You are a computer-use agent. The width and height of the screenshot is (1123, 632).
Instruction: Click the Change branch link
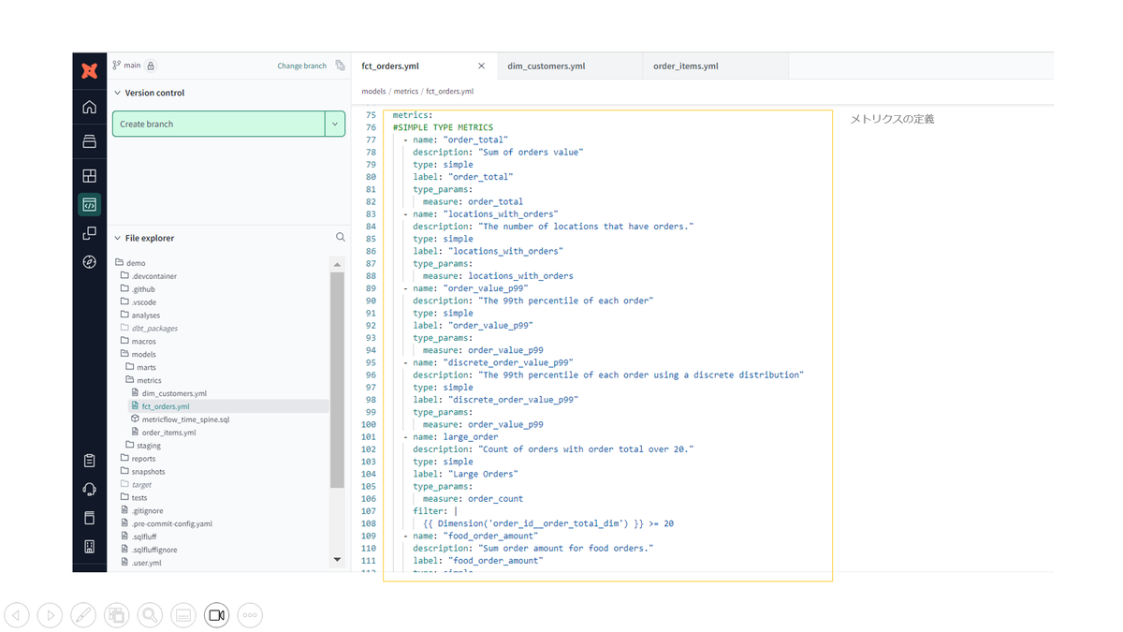pyautogui.click(x=301, y=66)
